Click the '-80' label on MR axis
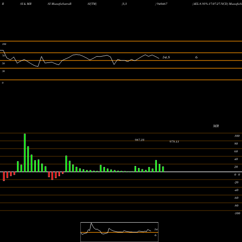The height and width of the screenshot is (242, 242). (x=236, y=206)
